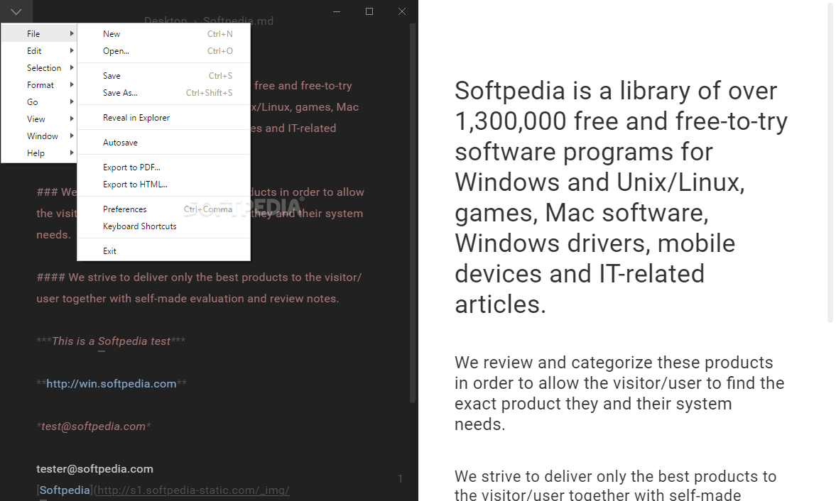Click the Softpedia link text in editor
Screen dimensions: 836x501
point(65,490)
